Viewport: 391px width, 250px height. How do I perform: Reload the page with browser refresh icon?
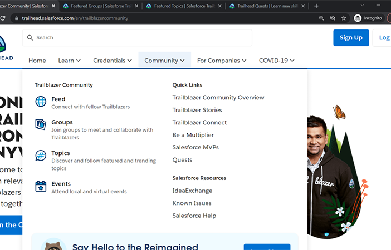click(3, 18)
